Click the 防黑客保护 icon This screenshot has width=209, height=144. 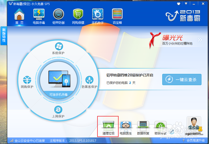(89, 80)
